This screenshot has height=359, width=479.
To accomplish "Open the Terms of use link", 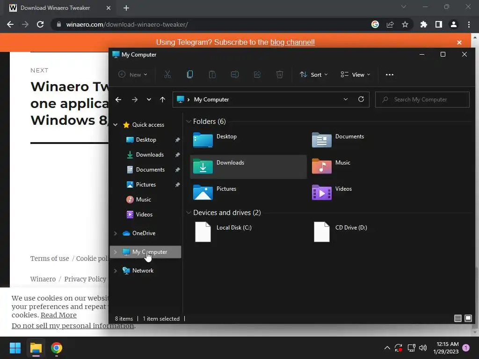I will (x=50, y=258).
